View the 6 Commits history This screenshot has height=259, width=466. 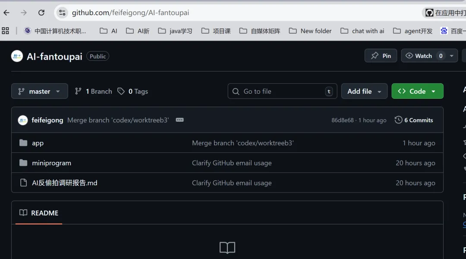point(414,120)
